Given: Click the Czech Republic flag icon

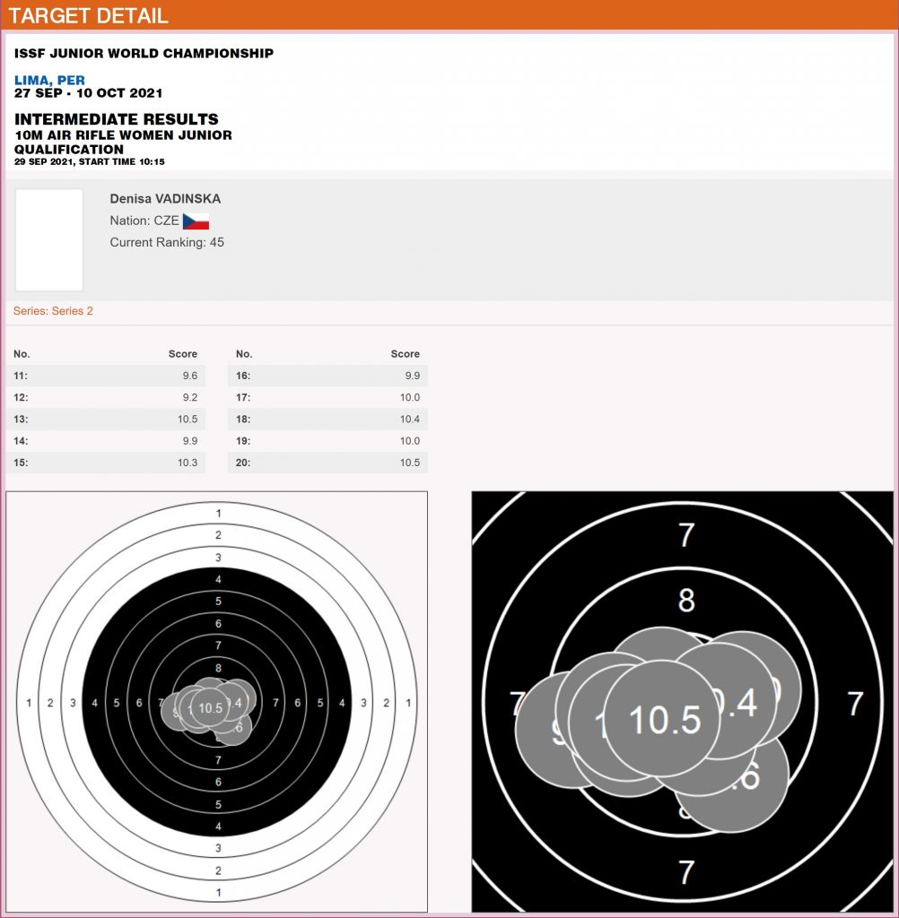Looking at the screenshot, I should click(196, 221).
